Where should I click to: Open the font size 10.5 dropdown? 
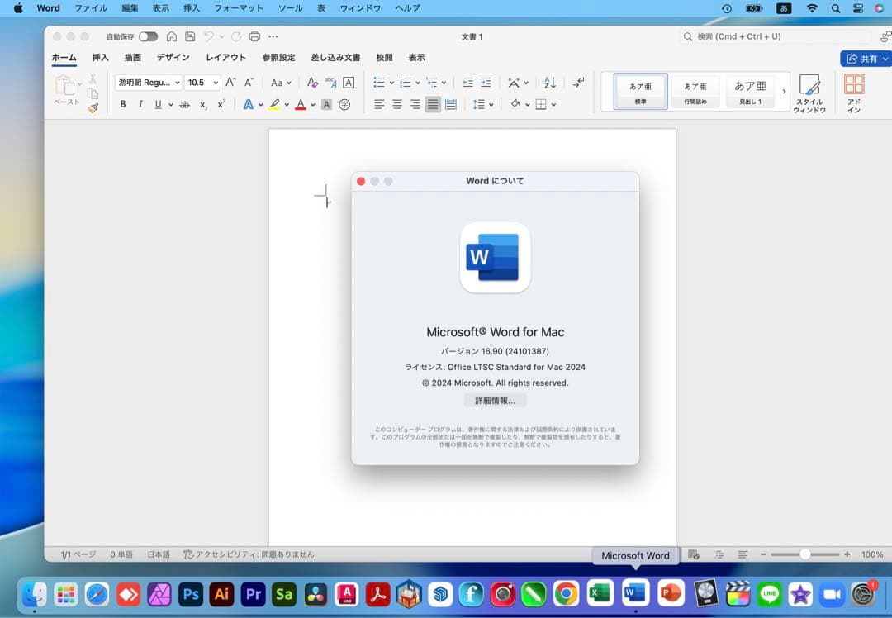[x=216, y=83]
